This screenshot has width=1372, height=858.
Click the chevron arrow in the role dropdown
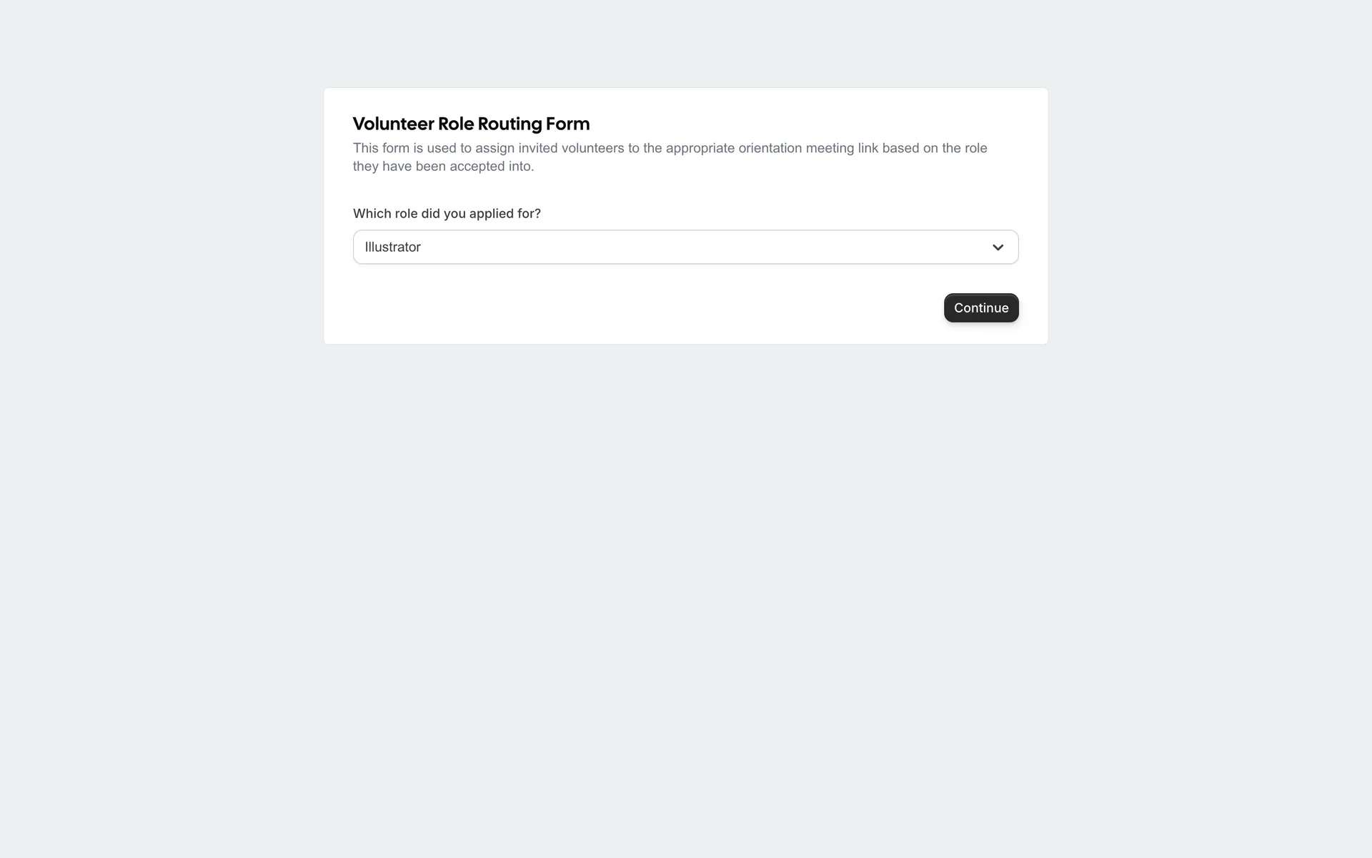pyautogui.click(x=998, y=247)
